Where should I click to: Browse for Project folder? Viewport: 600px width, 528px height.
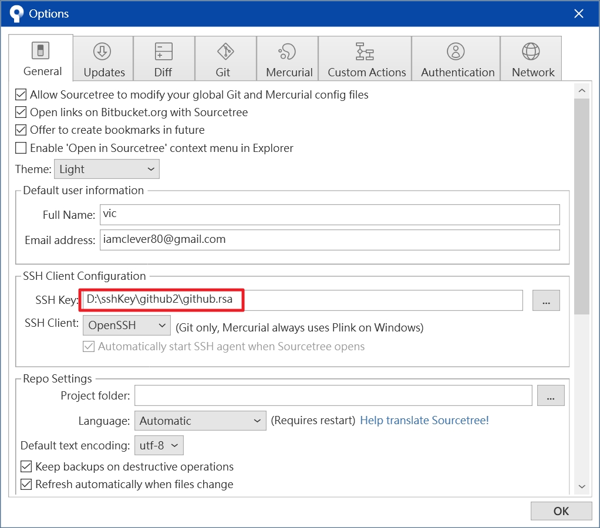[x=551, y=395]
